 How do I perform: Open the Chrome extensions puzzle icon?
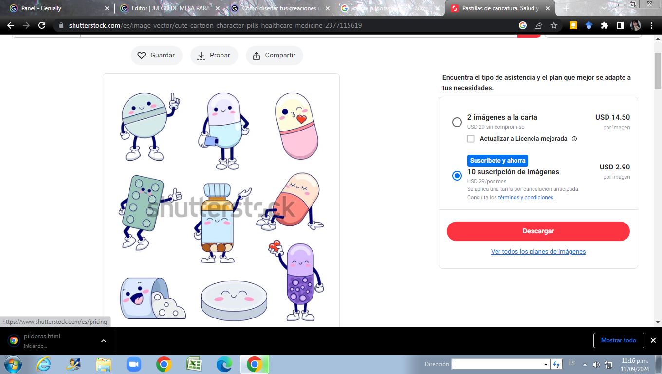pos(604,25)
